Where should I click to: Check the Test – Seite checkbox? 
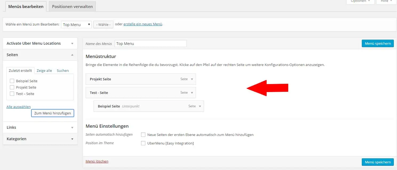pos(12,93)
